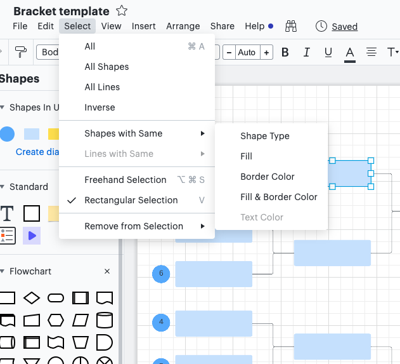
Task: Open the text color picker
Action: pyautogui.click(x=349, y=53)
